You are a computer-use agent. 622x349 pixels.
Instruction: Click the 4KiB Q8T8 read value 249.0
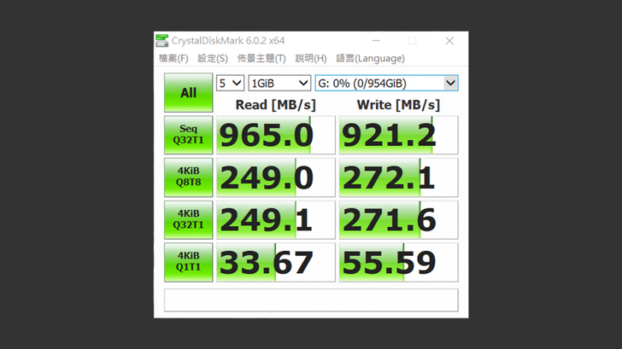click(276, 177)
